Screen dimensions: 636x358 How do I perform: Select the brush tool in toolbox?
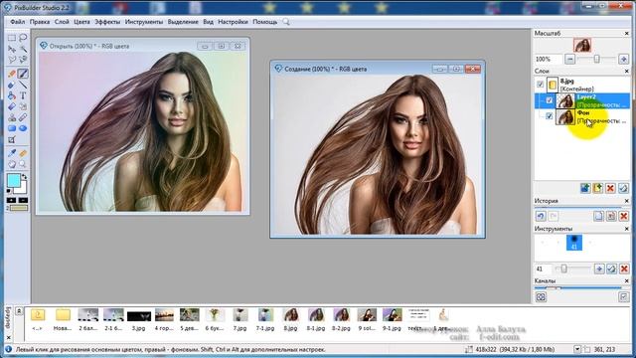(23, 74)
